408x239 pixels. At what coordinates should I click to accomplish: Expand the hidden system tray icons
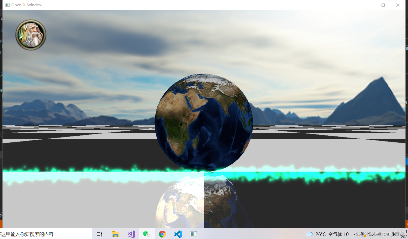356,234
